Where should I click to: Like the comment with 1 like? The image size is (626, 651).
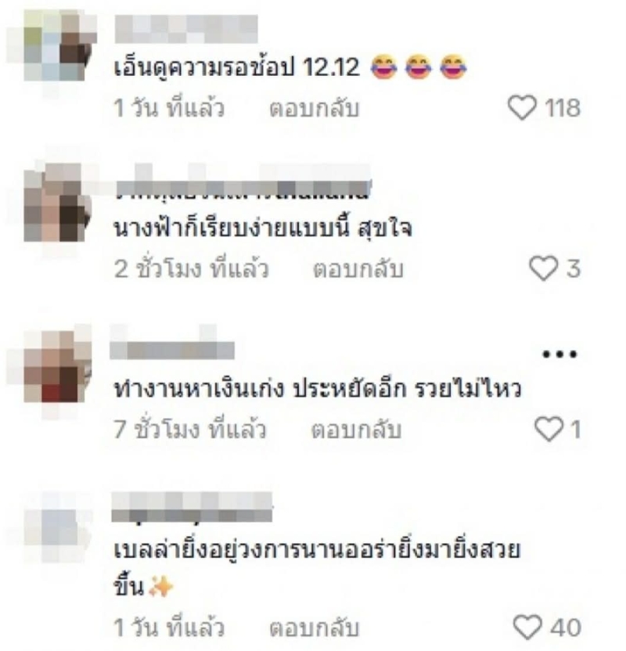point(549,429)
